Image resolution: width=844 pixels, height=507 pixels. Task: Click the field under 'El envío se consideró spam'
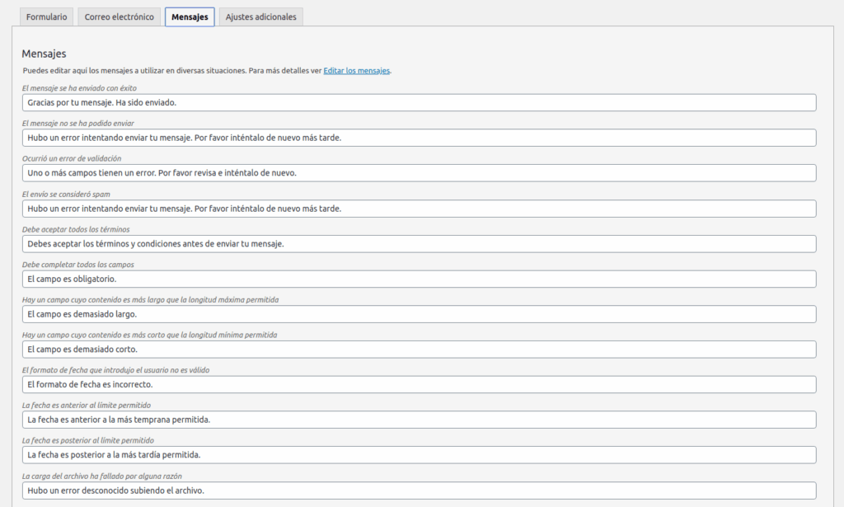click(x=419, y=209)
